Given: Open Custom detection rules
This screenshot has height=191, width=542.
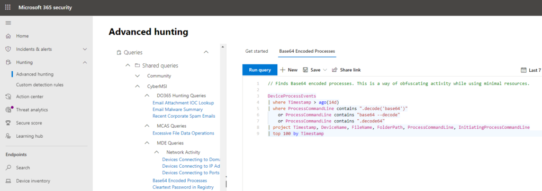Looking at the screenshot, I should (40, 84).
